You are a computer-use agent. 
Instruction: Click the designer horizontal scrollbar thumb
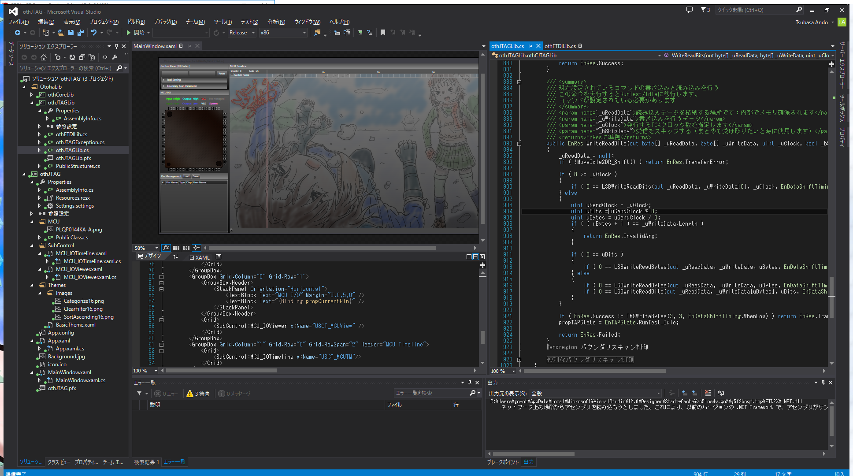pyautogui.click(x=322, y=248)
